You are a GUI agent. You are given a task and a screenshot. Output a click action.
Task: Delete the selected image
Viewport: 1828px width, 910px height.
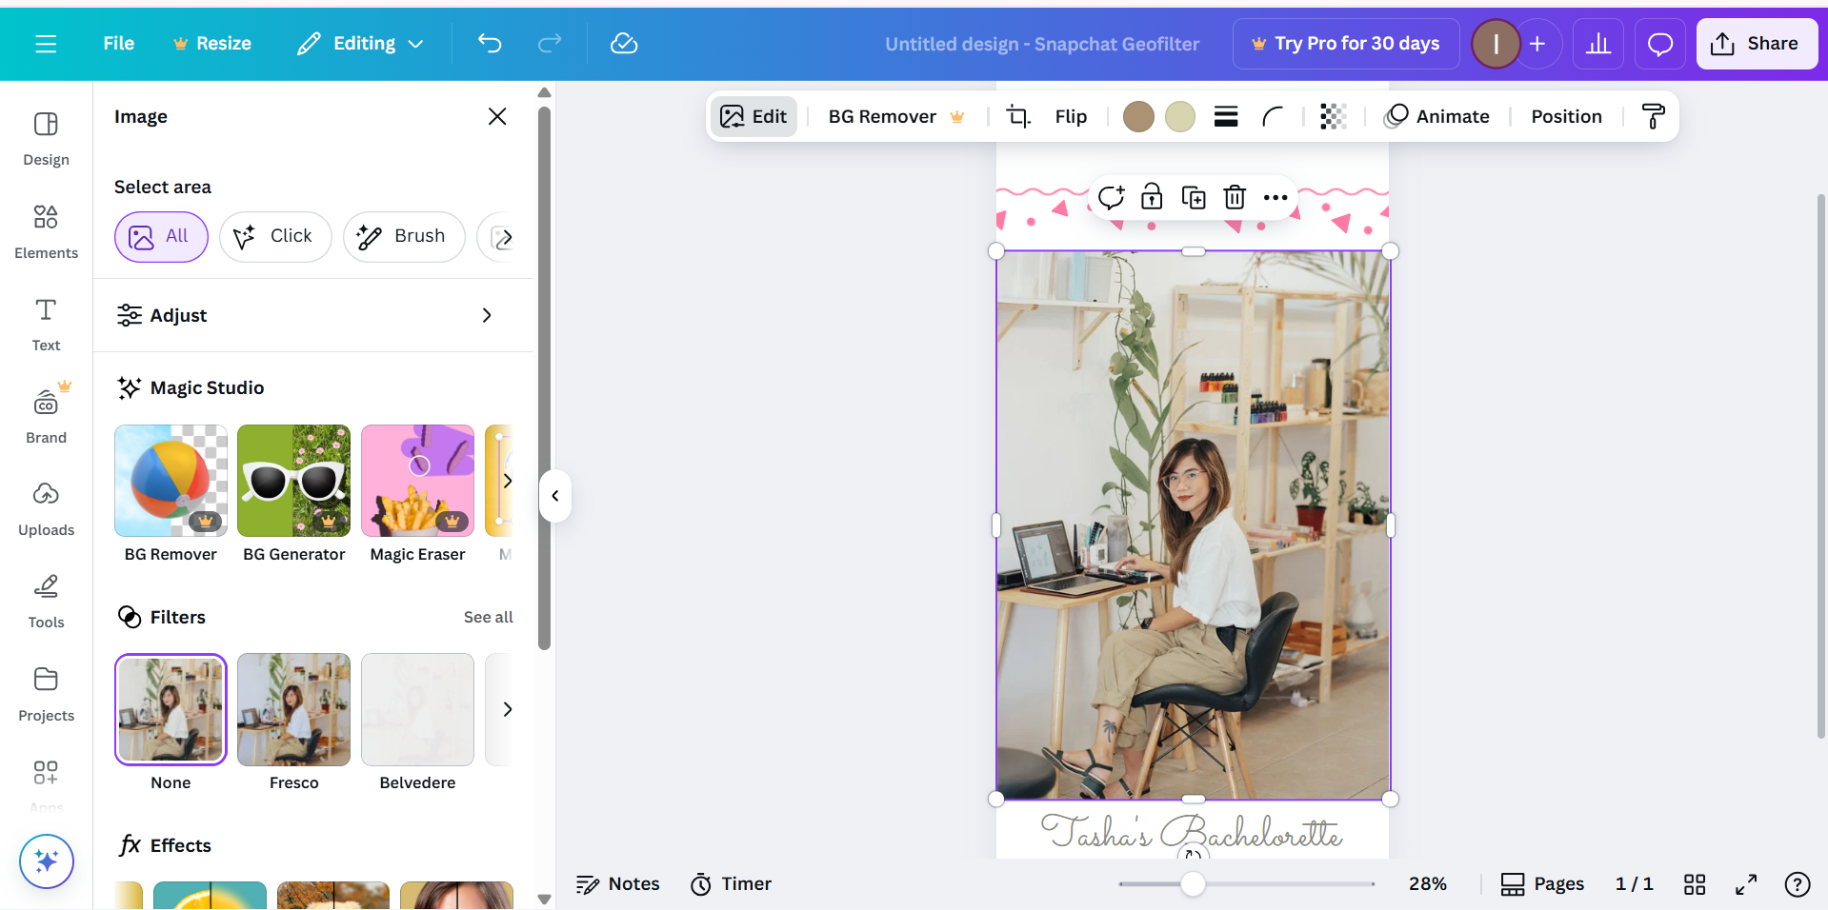[x=1235, y=197]
